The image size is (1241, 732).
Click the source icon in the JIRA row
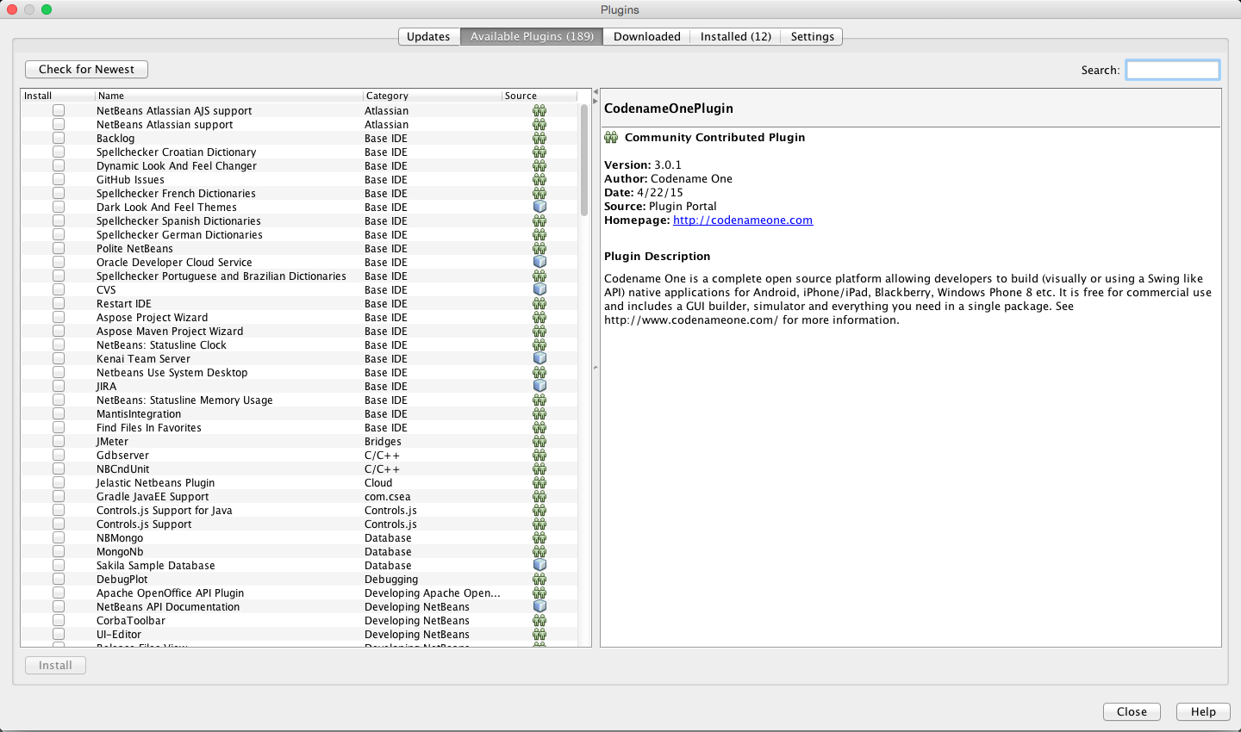click(539, 387)
